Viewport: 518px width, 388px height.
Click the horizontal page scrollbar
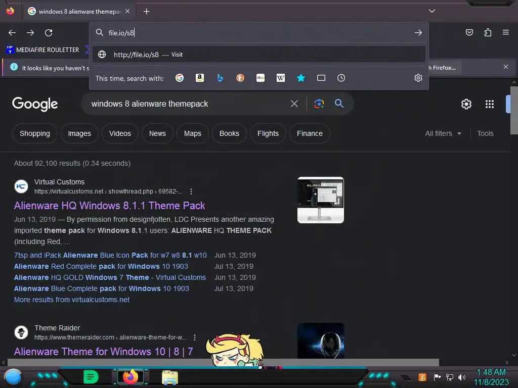coord(223,362)
